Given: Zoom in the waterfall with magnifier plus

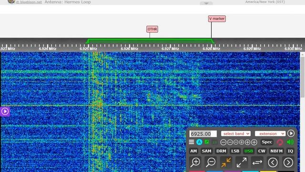Looking at the screenshot, I should click(195, 162).
